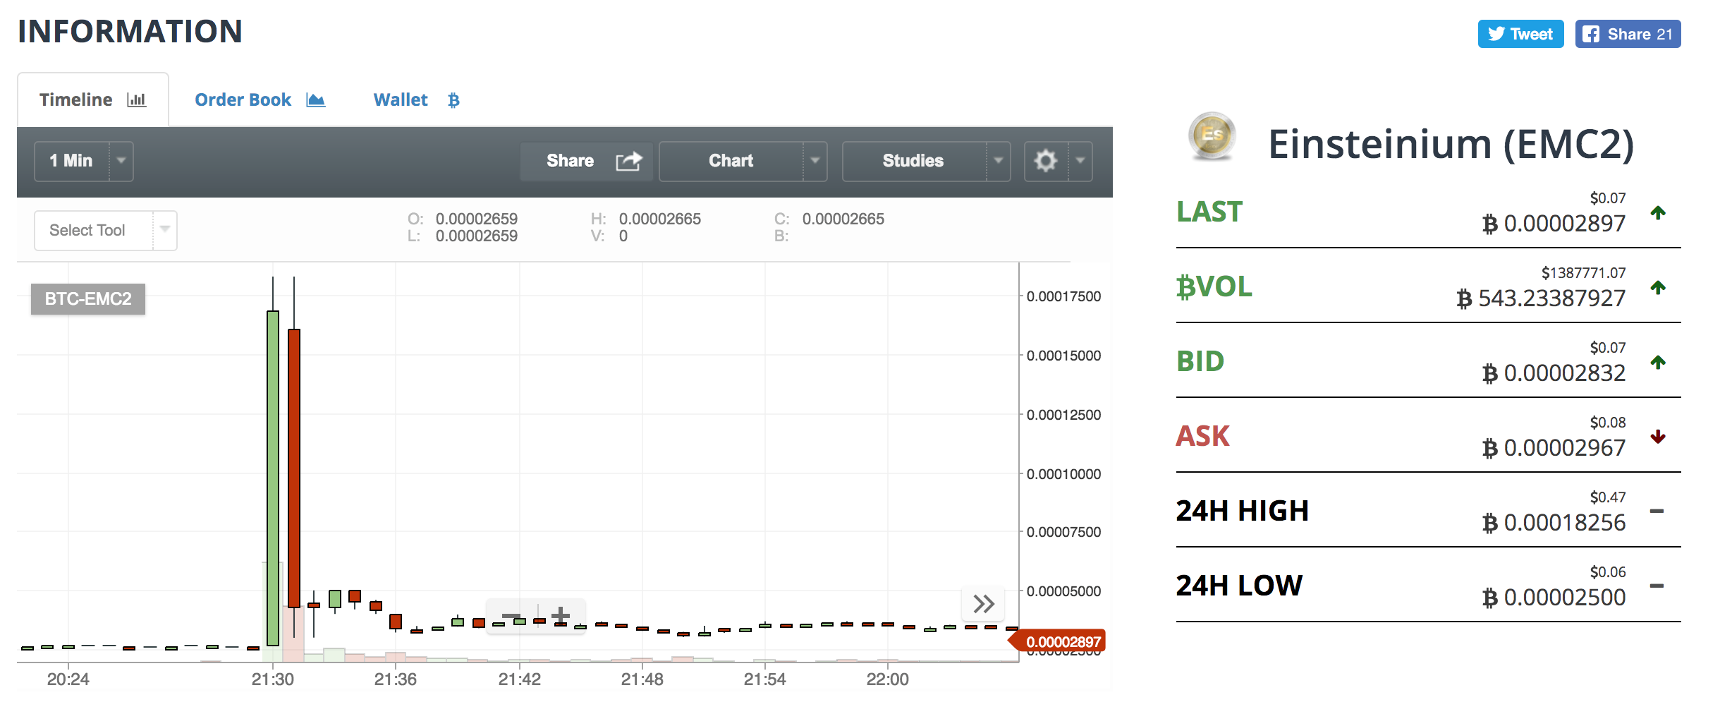Click the tall red candlestick after 21:30
1732x714 pixels.
point(294,468)
